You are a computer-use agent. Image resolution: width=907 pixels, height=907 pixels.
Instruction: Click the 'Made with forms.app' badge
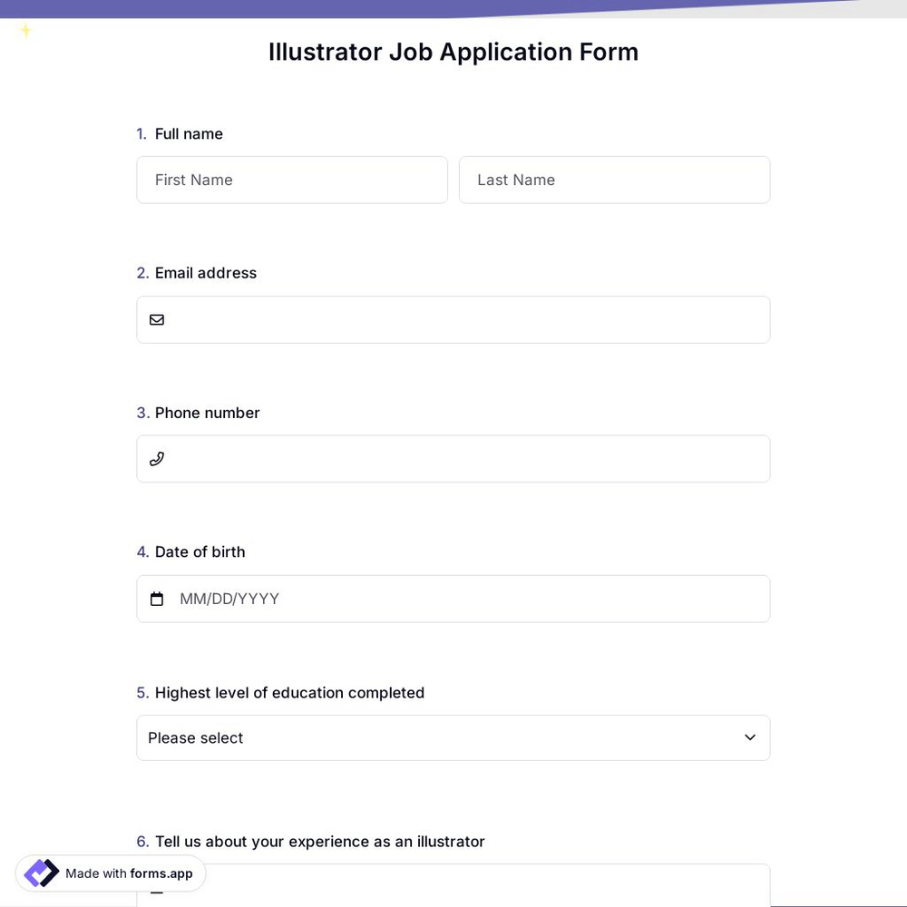click(109, 873)
